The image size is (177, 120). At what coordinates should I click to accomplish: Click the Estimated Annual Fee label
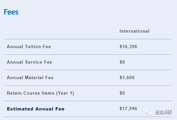(x=36, y=109)
